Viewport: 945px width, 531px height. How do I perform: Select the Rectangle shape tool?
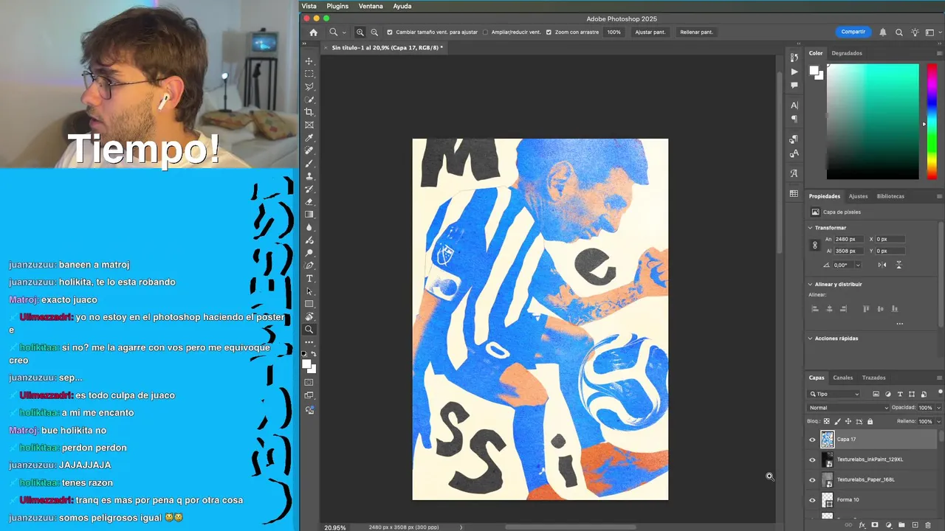(x=309, y=304)
